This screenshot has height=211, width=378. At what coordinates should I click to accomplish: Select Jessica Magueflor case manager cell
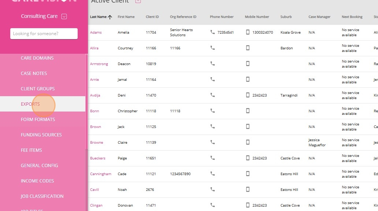pos(317,142)
